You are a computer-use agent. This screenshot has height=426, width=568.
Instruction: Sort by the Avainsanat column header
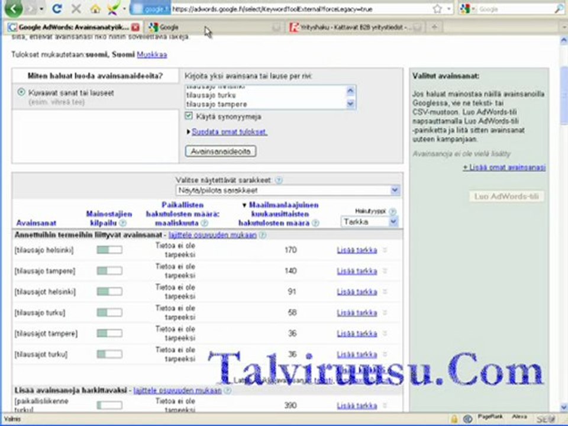click(36, 223)
